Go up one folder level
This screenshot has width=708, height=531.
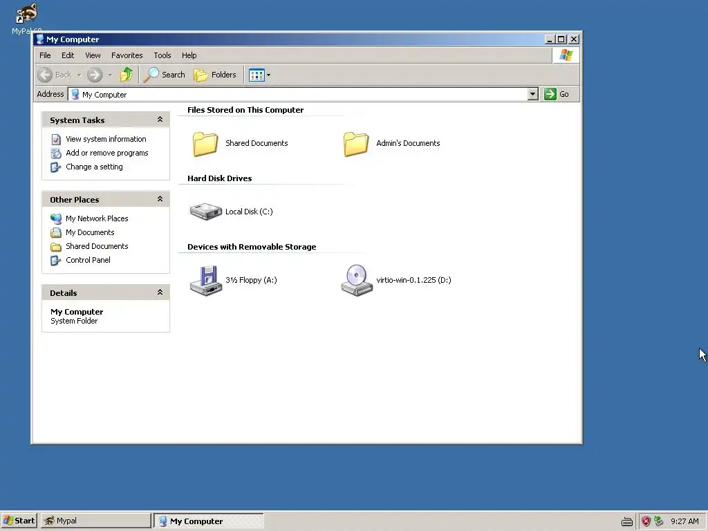(x=127, y=75)
